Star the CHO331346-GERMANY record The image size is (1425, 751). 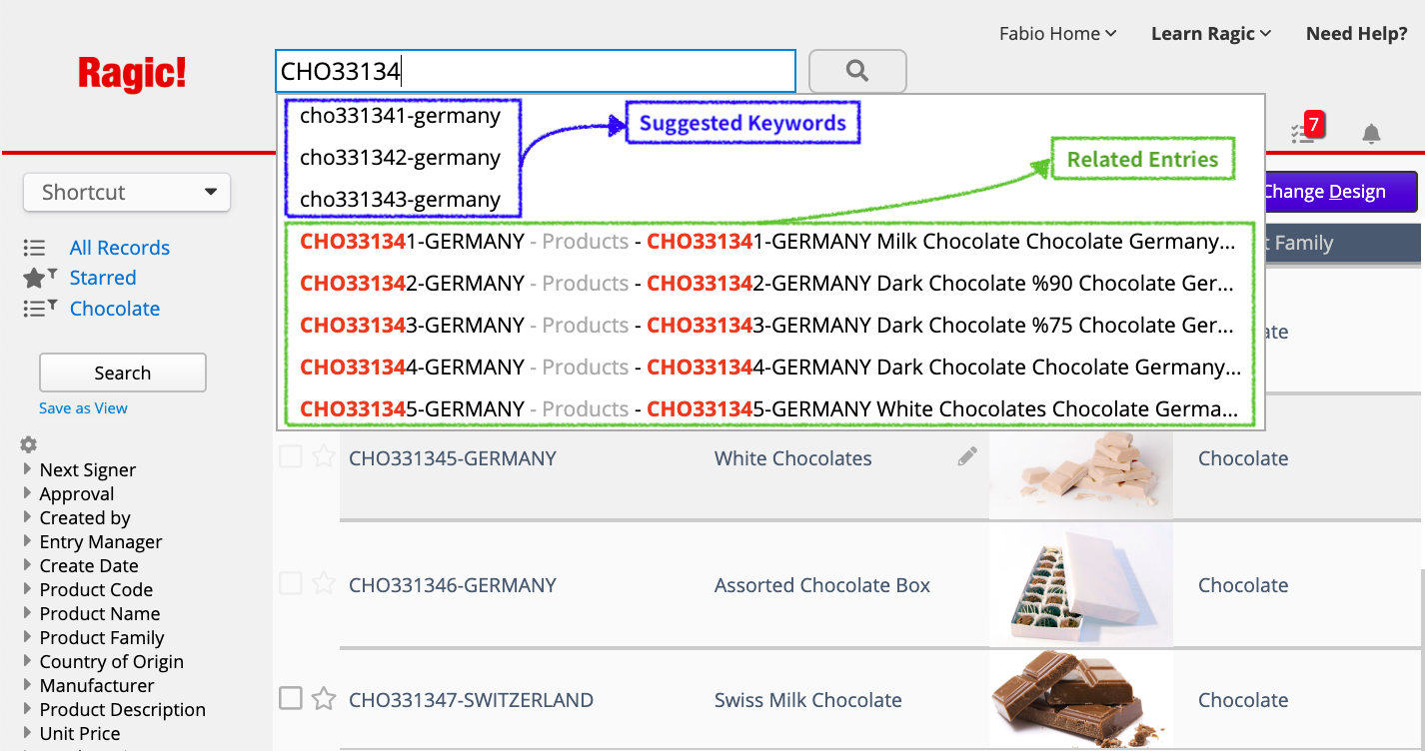[x=323, y=584]
